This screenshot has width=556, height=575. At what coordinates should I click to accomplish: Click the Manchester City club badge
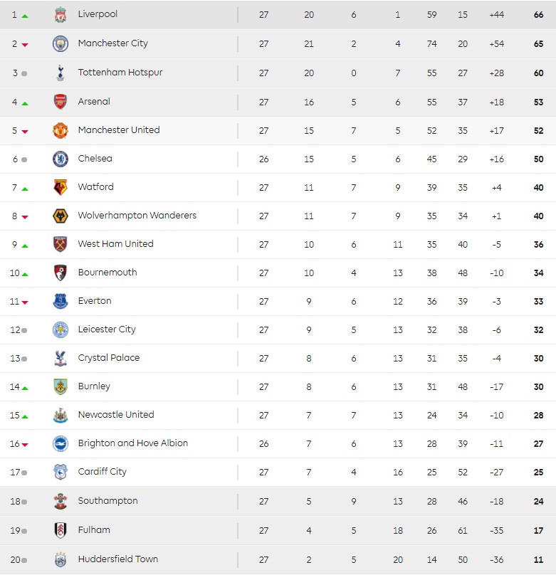(61, 44)
